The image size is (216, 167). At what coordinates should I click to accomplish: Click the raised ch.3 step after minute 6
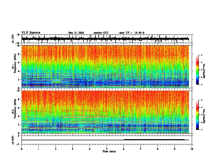[x=154, y=139]
